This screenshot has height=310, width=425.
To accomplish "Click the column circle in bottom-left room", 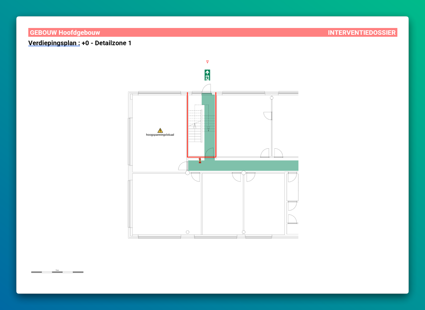I will pyautogui.click(x=187, y=232).
